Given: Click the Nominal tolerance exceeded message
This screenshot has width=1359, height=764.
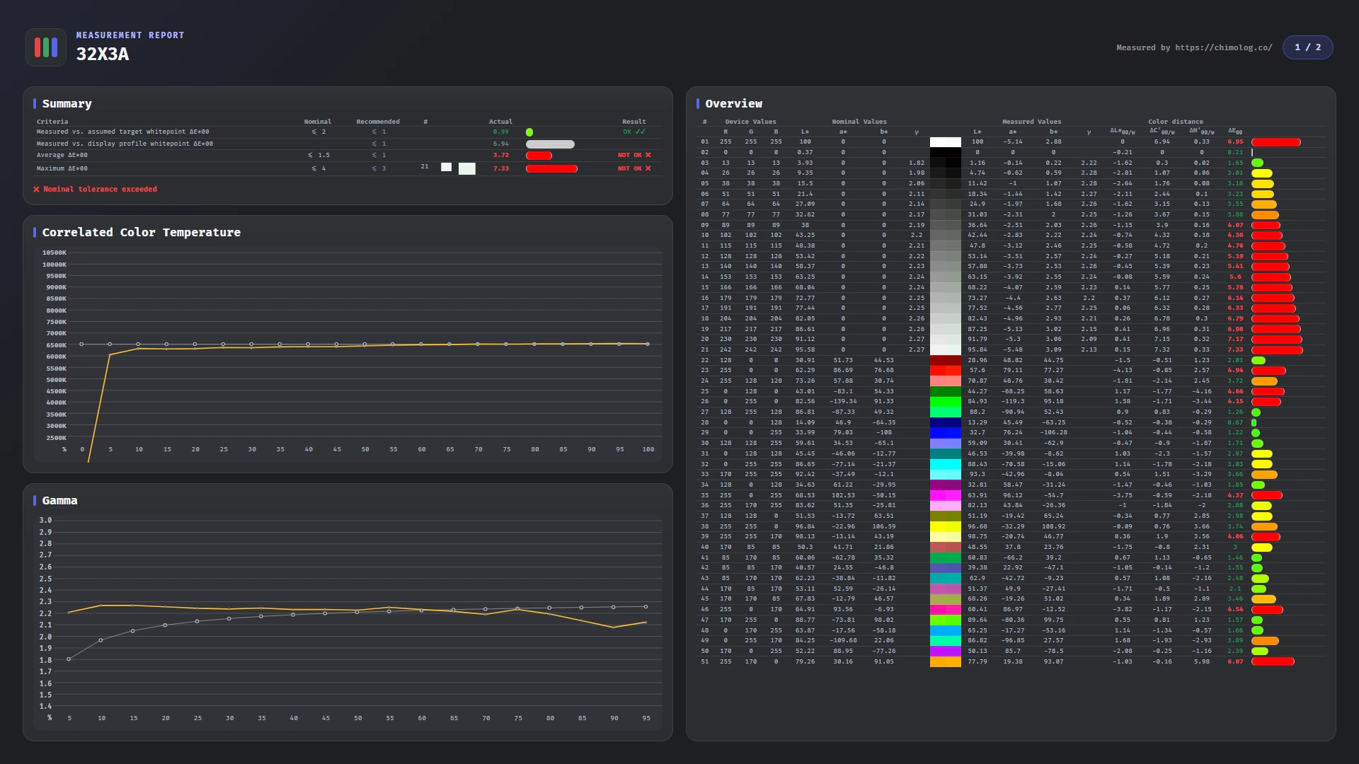Looking at the screenshot, I should point(100,190).
